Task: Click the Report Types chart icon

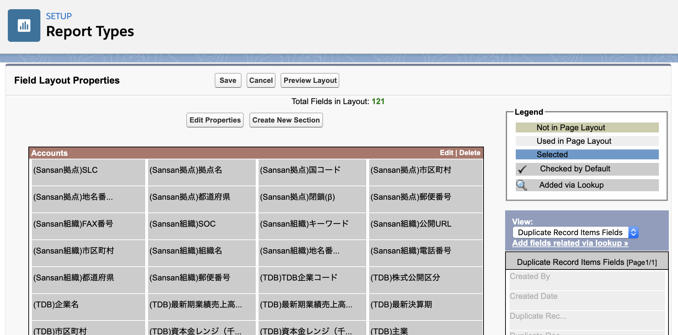Action: pyautogui.click(x=24, y=25)
